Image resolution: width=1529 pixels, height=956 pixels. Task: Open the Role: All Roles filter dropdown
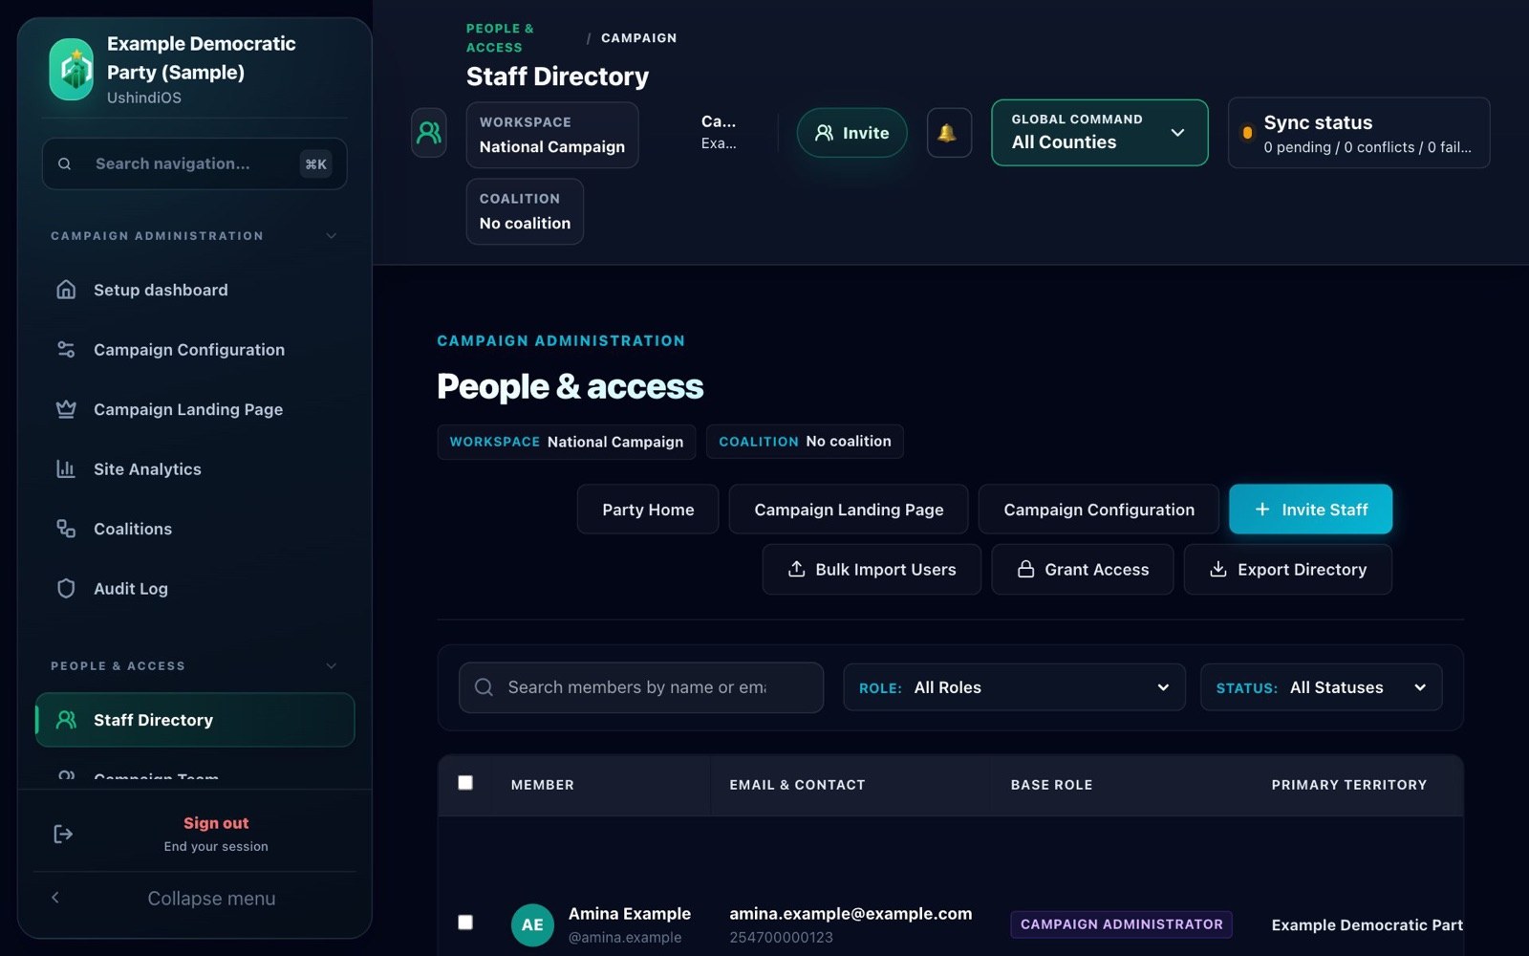click(1014, 687)
